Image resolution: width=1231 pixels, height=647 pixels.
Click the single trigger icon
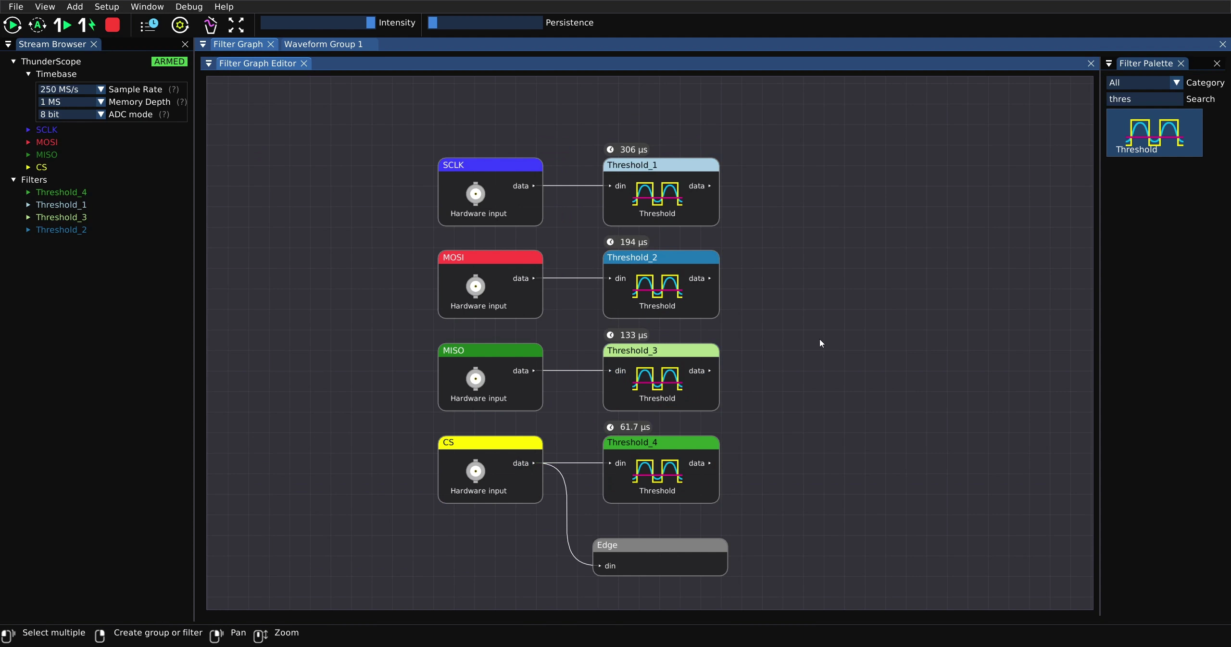(63, 25)
